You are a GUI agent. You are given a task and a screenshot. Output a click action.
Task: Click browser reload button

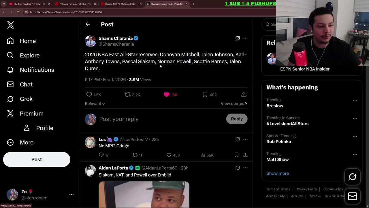coord(18,12)
